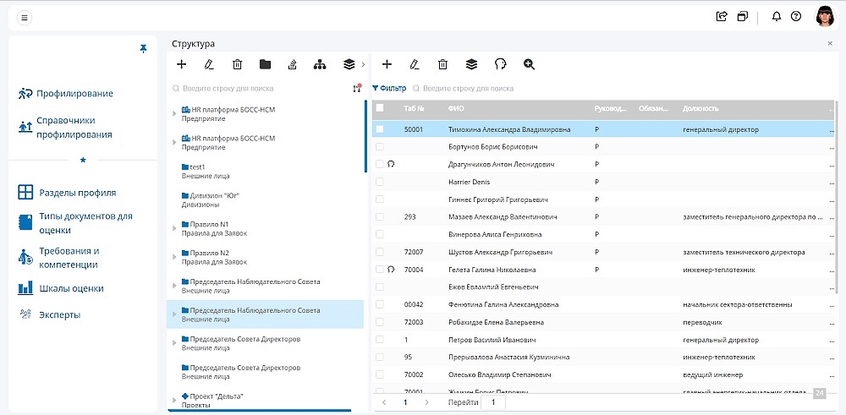Tick checkbox for Тимохина Александра Владимировна
The height and width of the screenshot is (415, 846).
click(x=380, y=129)
